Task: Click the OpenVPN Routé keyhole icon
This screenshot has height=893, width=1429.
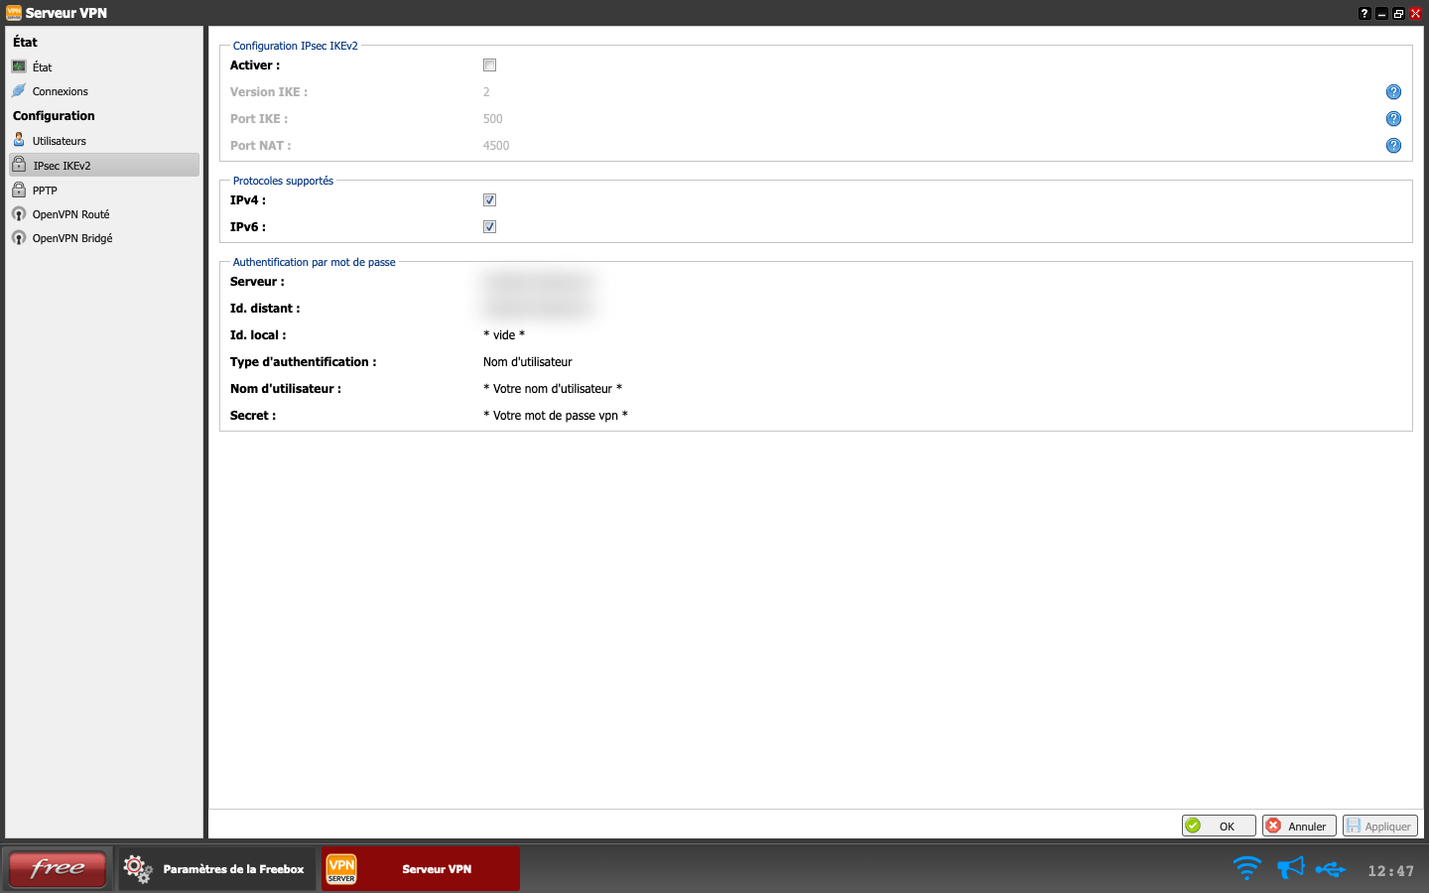Action: [19, 214]
